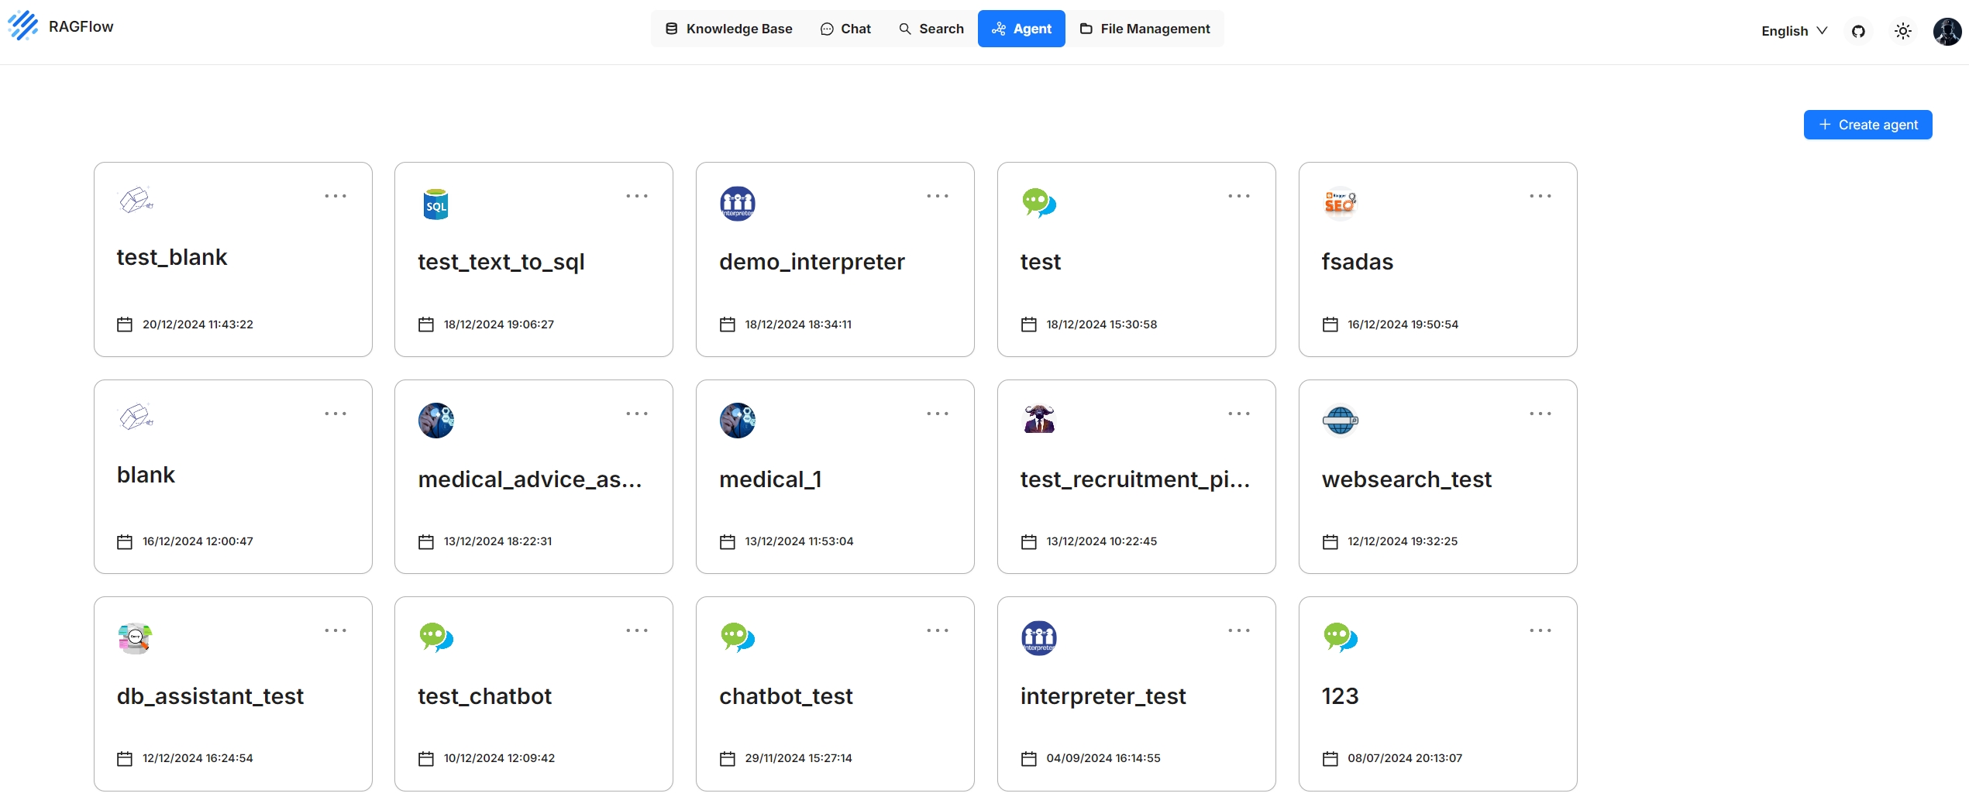Open the options menu for test_blank card

[x=336, y=196]
